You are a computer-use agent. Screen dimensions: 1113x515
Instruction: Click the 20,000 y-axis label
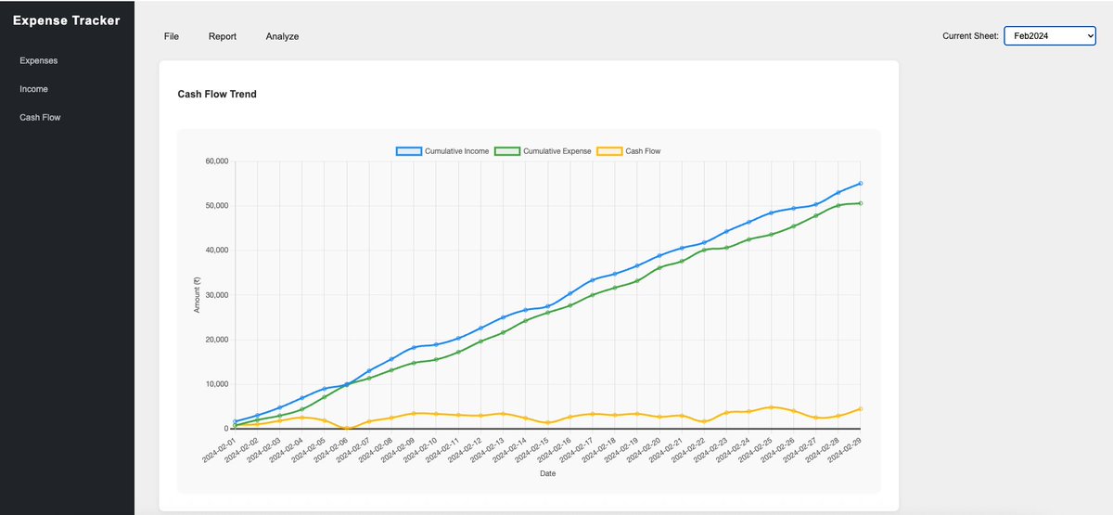click(216, 340)
